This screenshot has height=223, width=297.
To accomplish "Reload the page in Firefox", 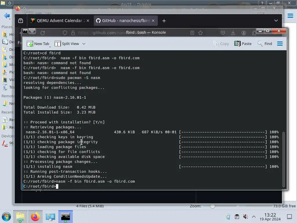I will pos(43,33).
